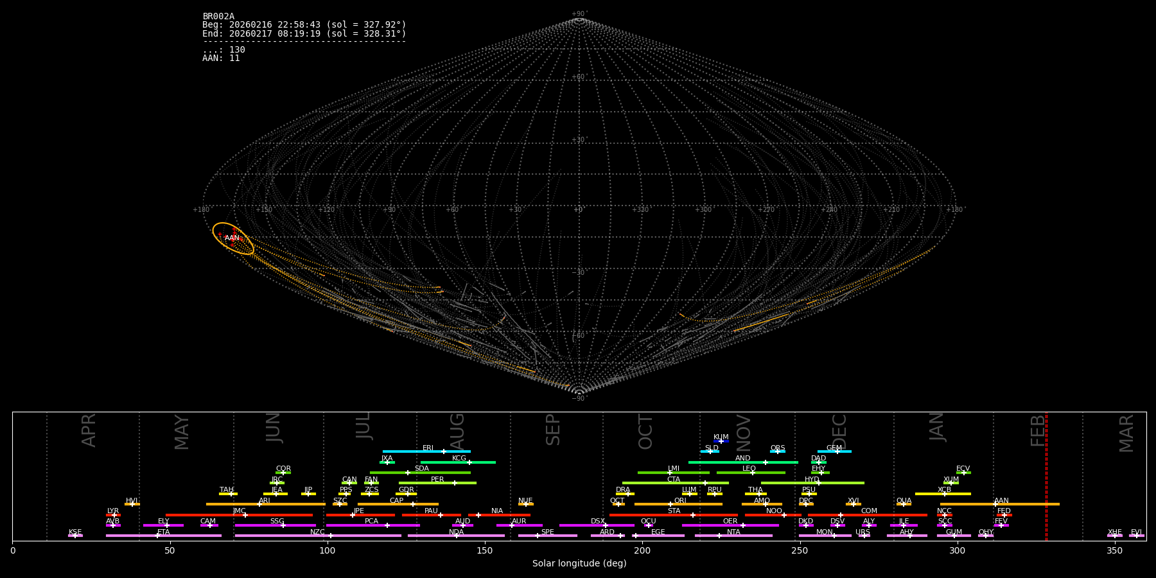Select the SDA shower label
The image size is (1156, 578).
pos(421,469)
